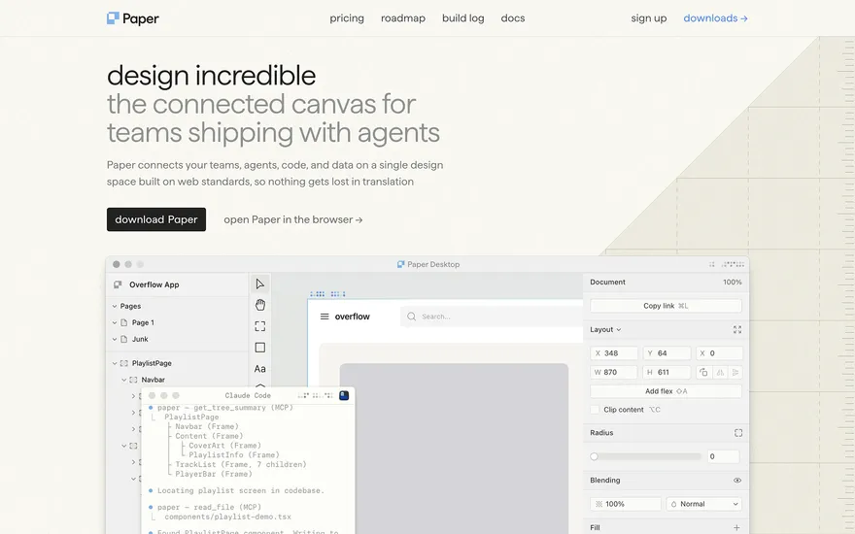Viewport: 855px width, 534px height.
Task: Click the Radius value field showing 0
Action: pos(723,456)
